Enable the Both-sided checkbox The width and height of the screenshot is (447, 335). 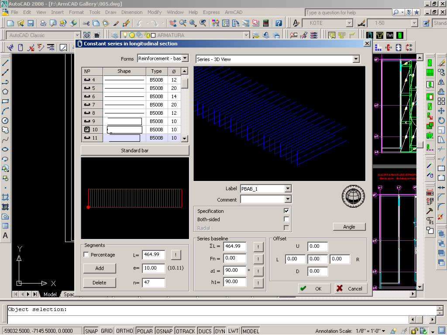(286, 219)
